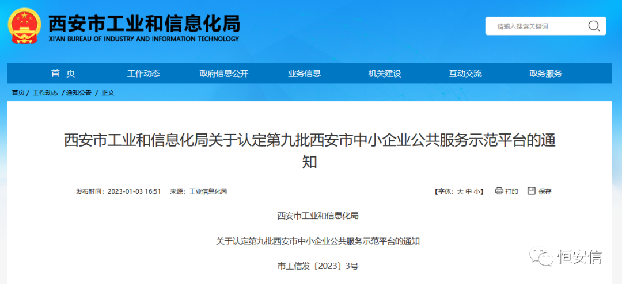622x284 pixels.
Task: Click the 西安市工业和信息化局 site title
Action: pos(144,24)
